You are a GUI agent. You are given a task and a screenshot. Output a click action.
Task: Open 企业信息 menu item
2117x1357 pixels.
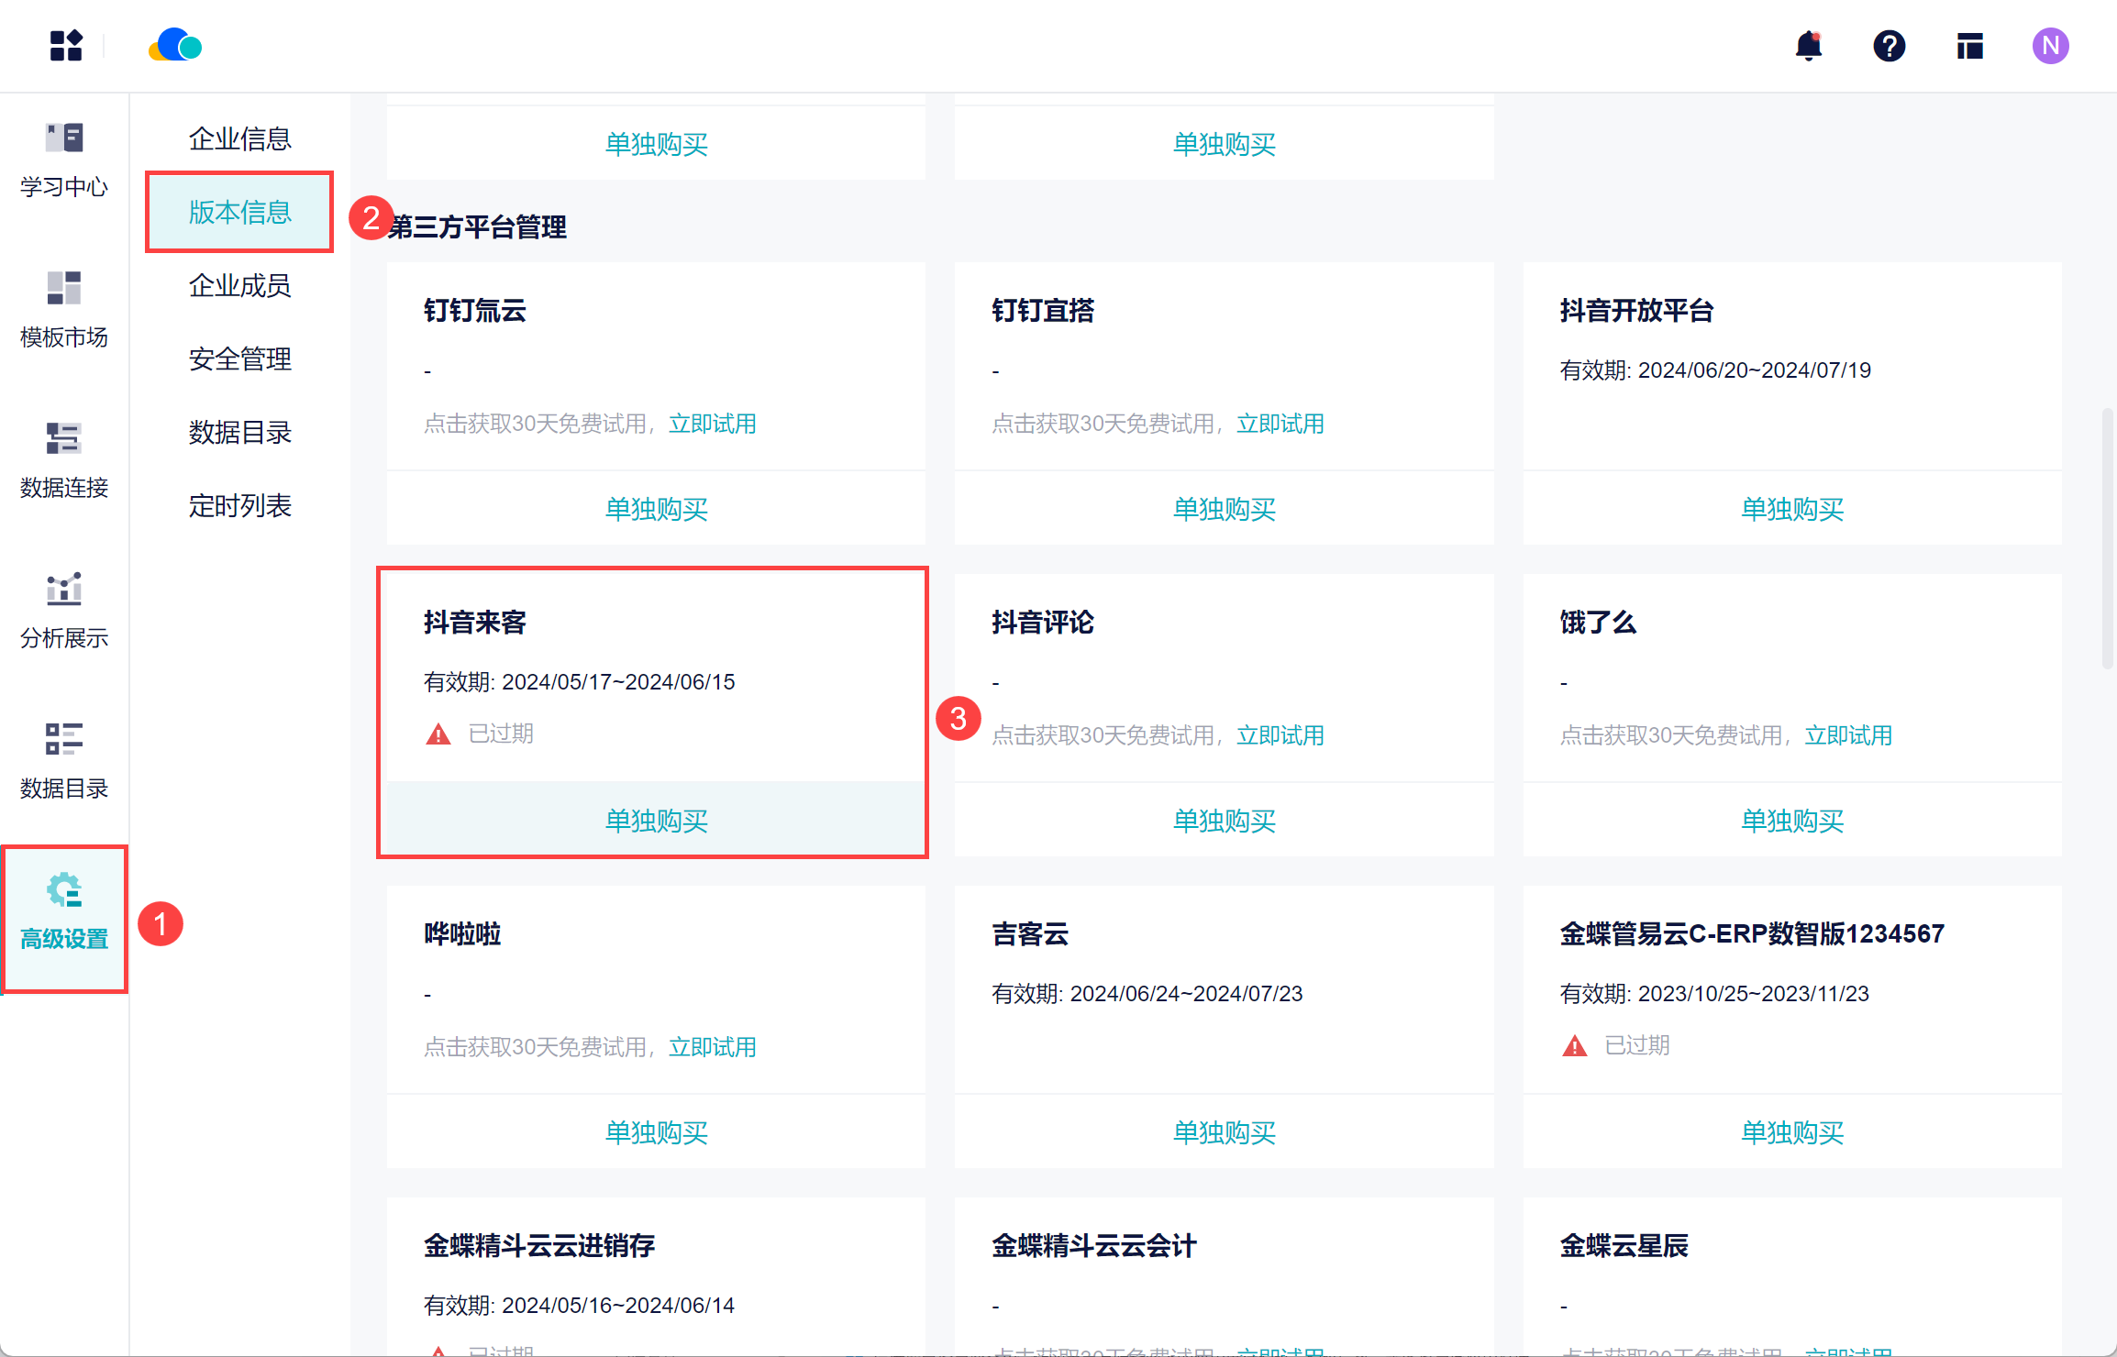[x=239, y=138]
